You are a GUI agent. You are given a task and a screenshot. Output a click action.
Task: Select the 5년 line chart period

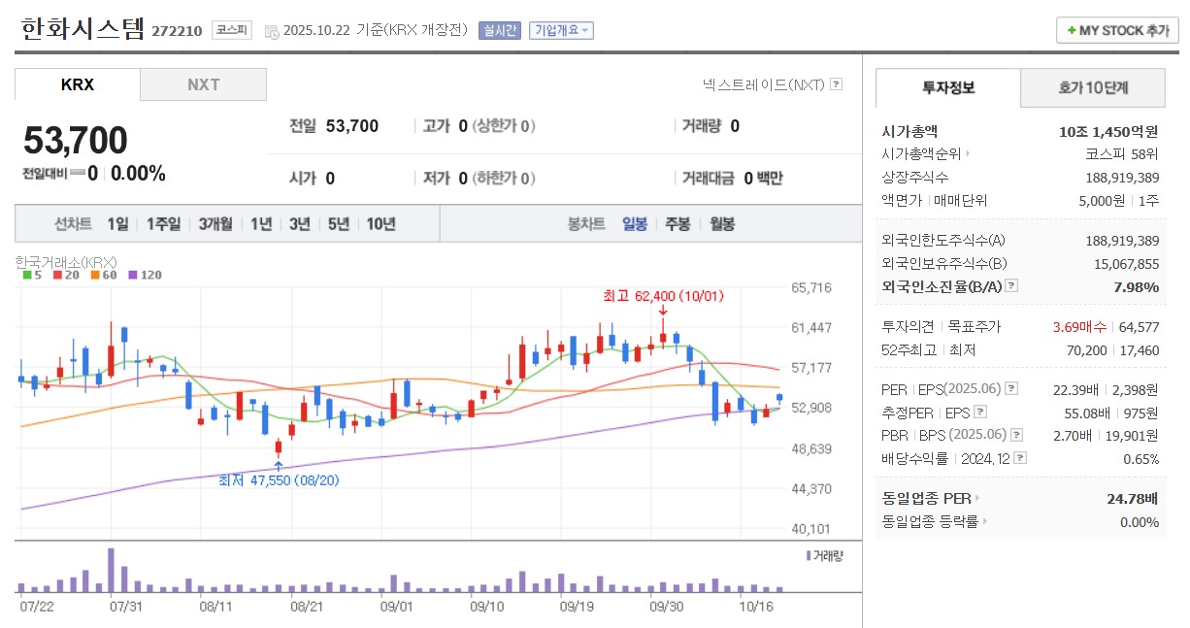(339, 224)
